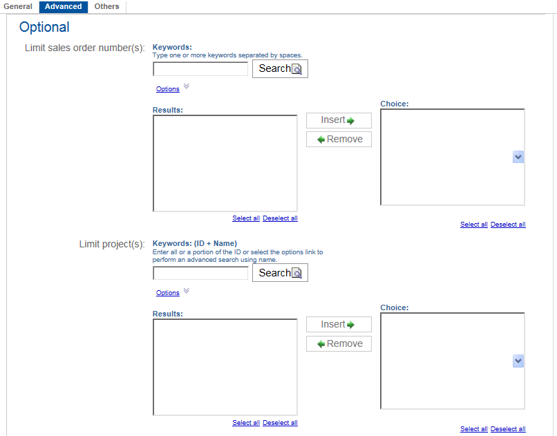
Task: Focus the sales order keywords input field
Action: click(200, 69)
